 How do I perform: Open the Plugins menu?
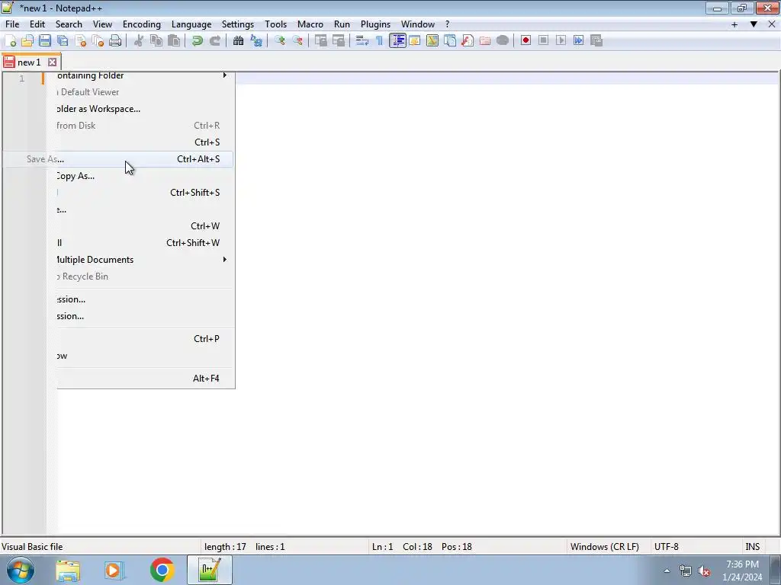pos(375,24)
